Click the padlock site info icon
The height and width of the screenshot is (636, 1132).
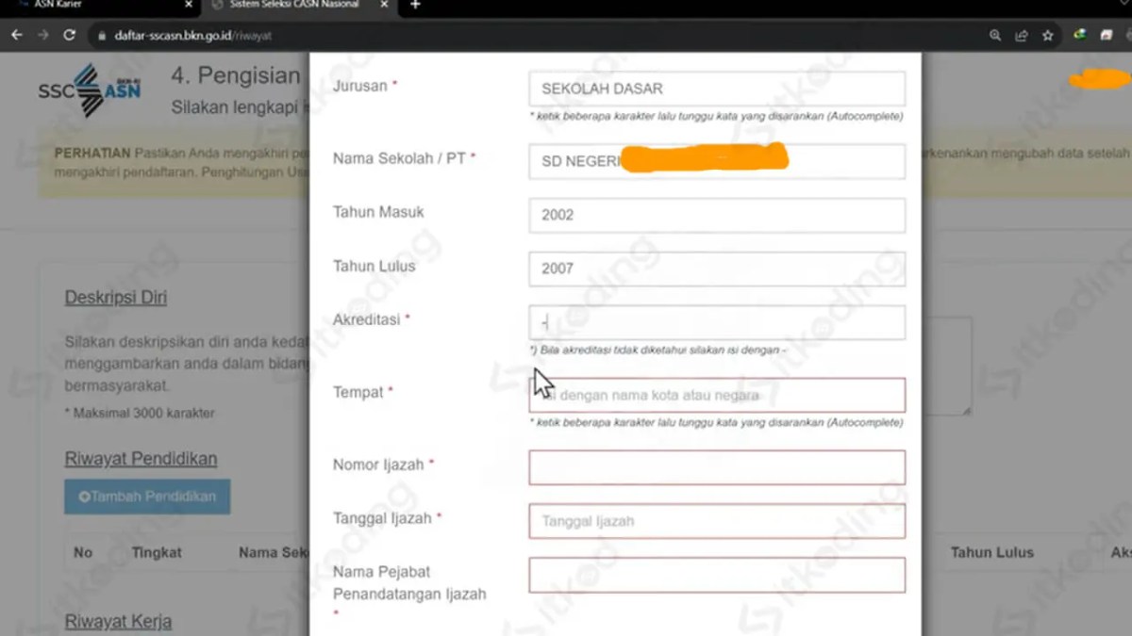pos(102,36)
